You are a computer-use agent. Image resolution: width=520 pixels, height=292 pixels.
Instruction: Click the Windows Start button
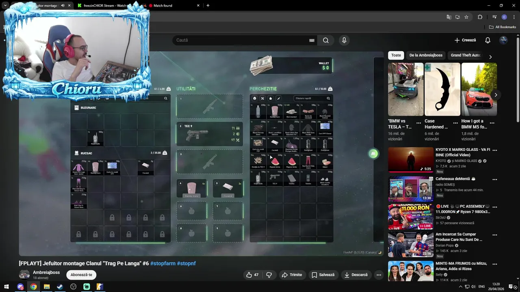pyautogui.click(x=6, y=287)
